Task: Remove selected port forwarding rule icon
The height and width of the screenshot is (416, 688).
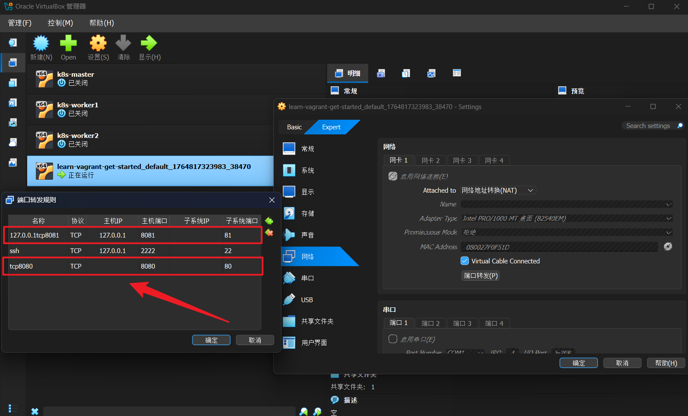Action: tap(269, 233)
